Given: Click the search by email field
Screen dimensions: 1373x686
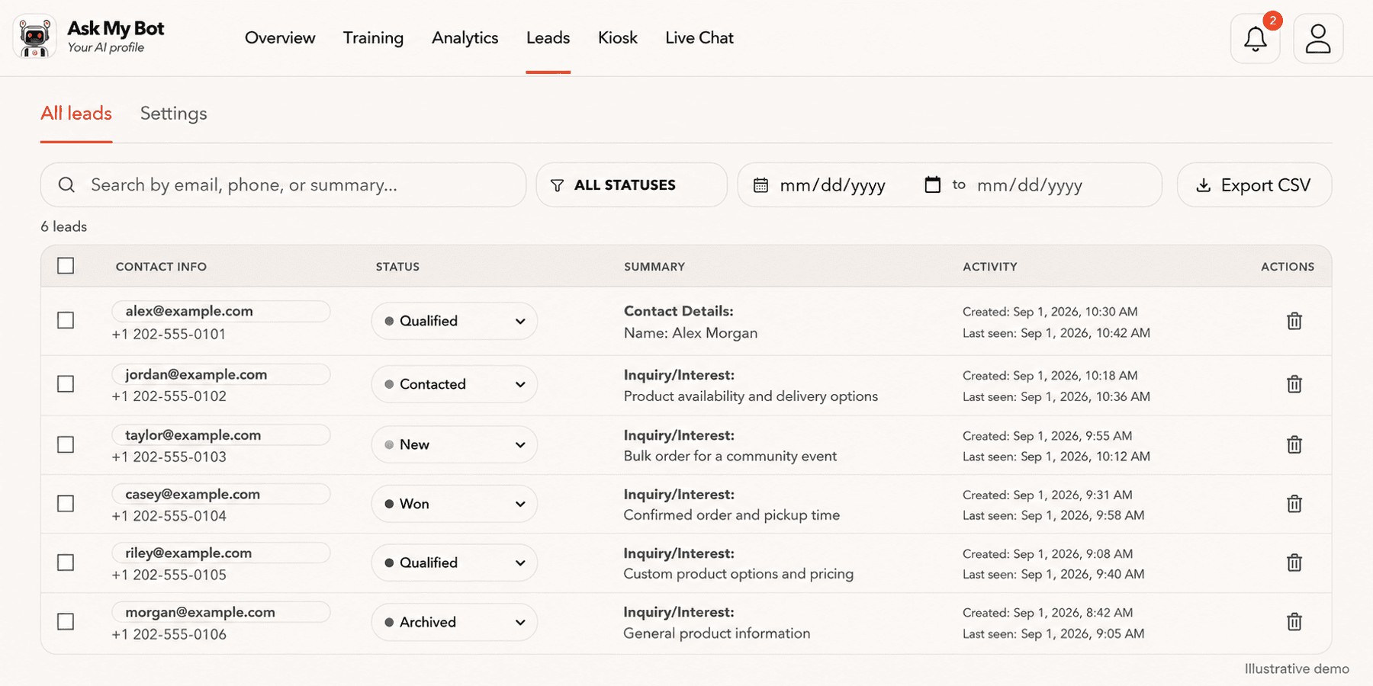Looking at the screenshot, I should (283, 185).
